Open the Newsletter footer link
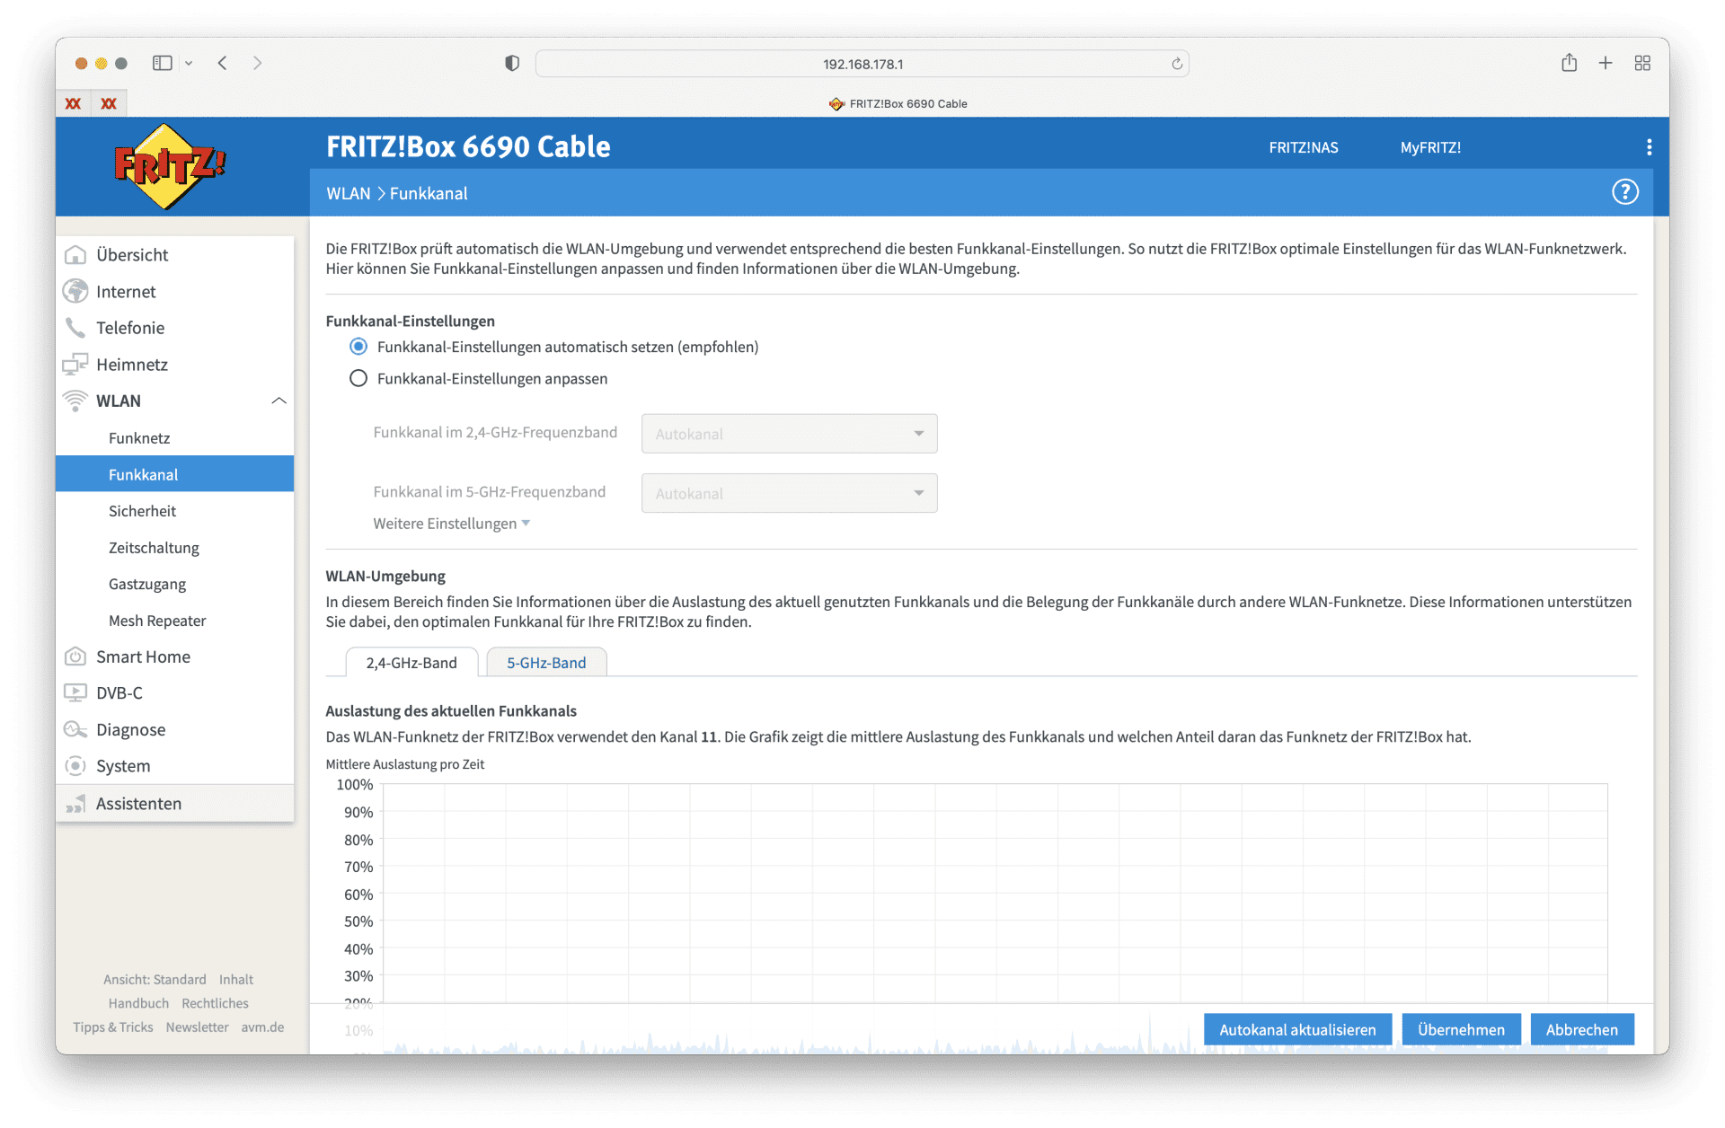This screenshot has height=1128, width=1725. 197,1027
